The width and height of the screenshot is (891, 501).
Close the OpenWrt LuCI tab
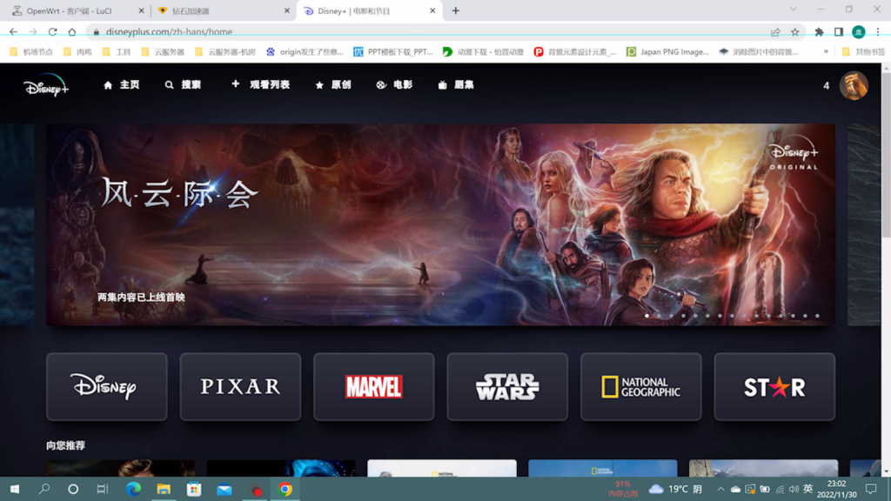pyautogui.click(x=141, y=10)
